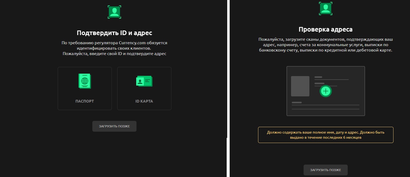Click the green ID card icon
The height and width of the screenshot is (177, 410).
tap(144, 81)
